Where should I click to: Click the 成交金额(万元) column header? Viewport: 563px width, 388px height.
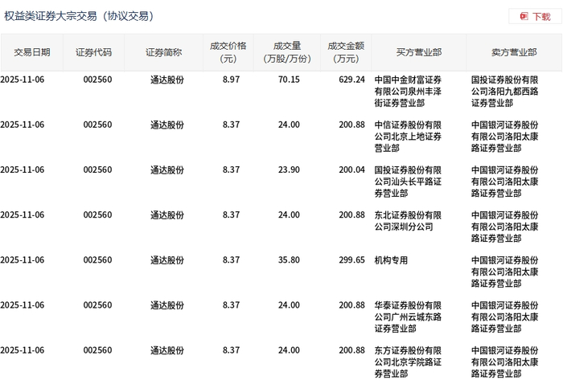(x=346, y=52)
